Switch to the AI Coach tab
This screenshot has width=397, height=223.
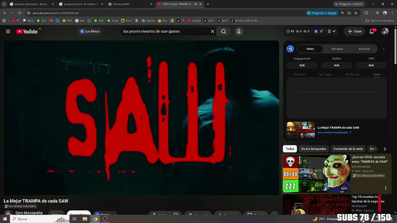tap(364, 49)
